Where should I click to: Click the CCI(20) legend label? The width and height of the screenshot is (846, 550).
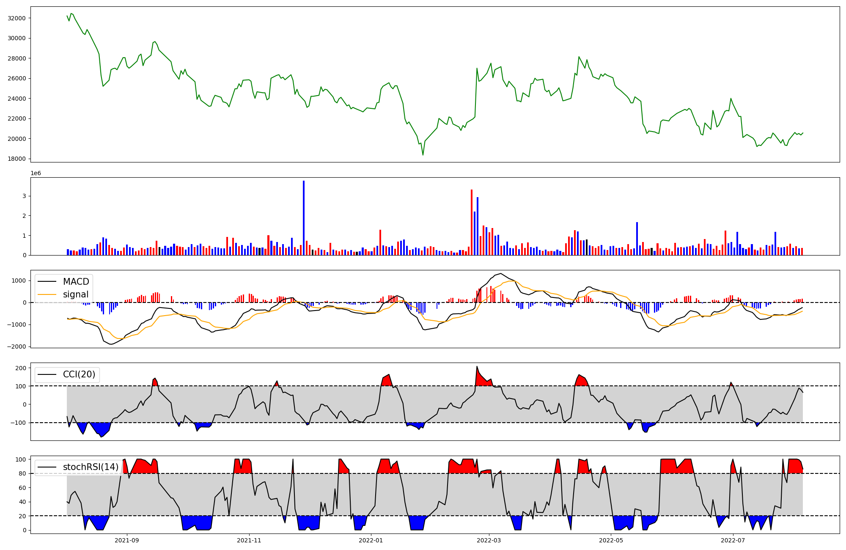pyautogui.click(x=79, y=374)
